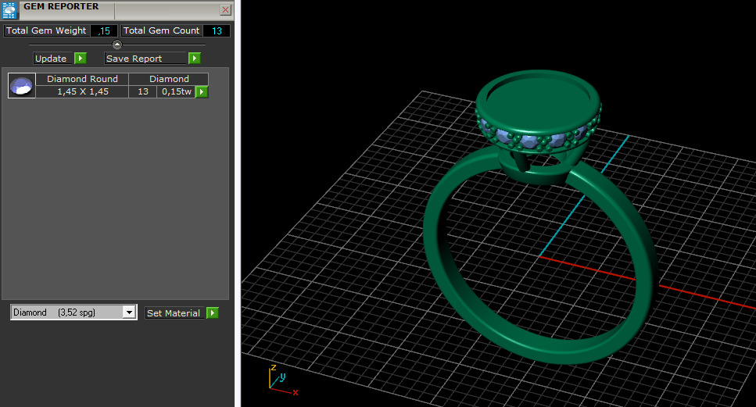Click the material dropdown arrow

pyautogui.click(x=129, y=312)
